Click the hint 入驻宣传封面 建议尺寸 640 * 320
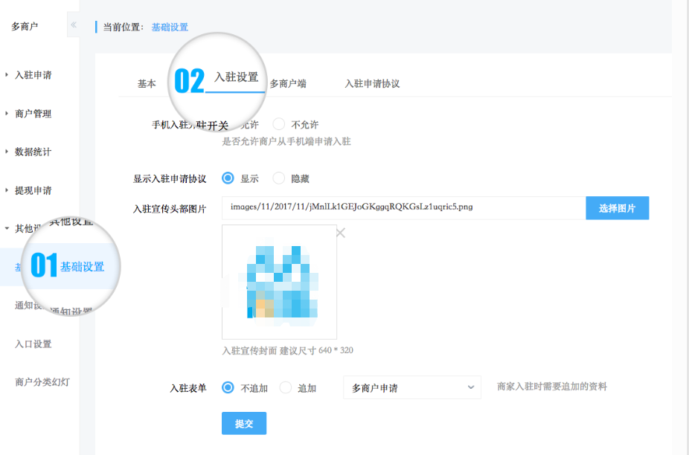This screenshot has width=689, height=455. (x=288, y=350)
